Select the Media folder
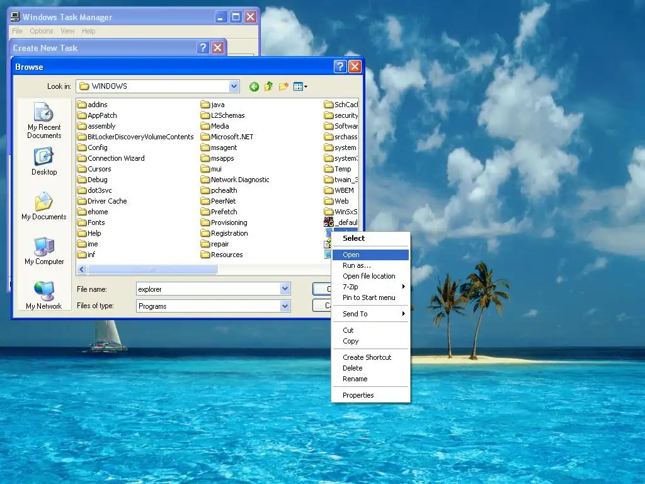 click(215, 126)
